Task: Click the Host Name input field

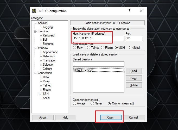Action: coord(99,38)
